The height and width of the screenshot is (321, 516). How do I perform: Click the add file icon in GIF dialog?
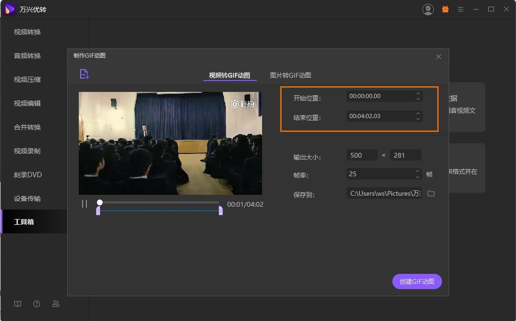click(84, 74)
